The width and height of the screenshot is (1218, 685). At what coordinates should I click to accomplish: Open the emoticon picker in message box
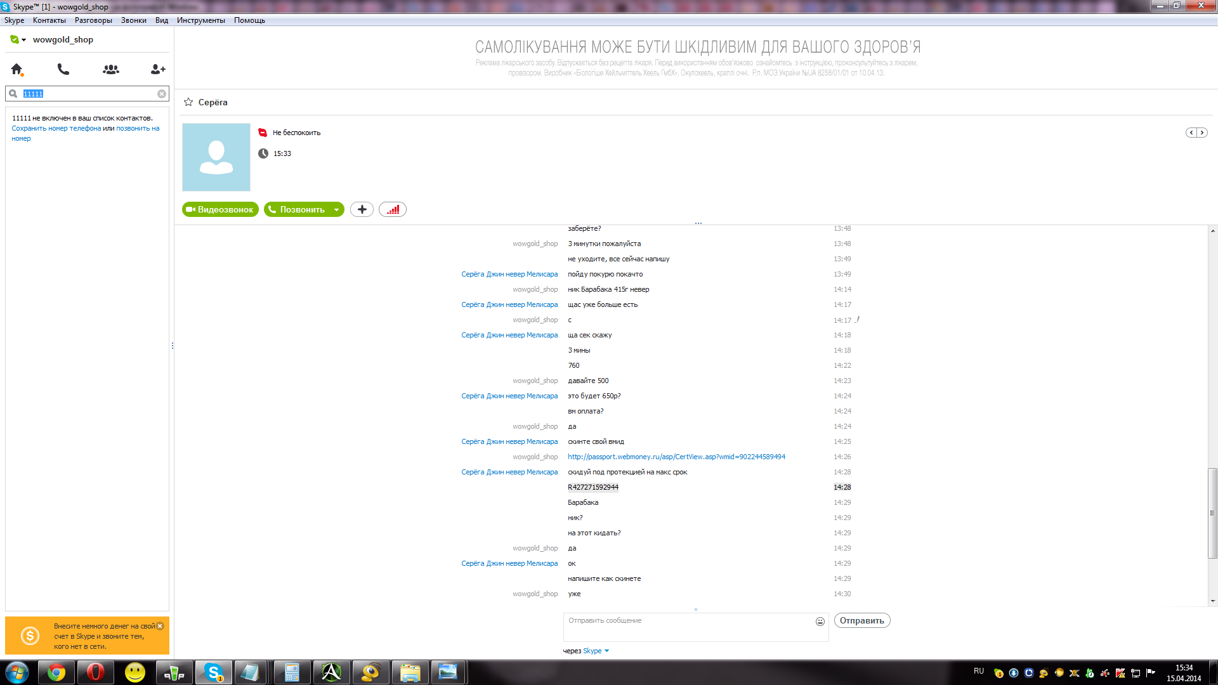[820, 622]
